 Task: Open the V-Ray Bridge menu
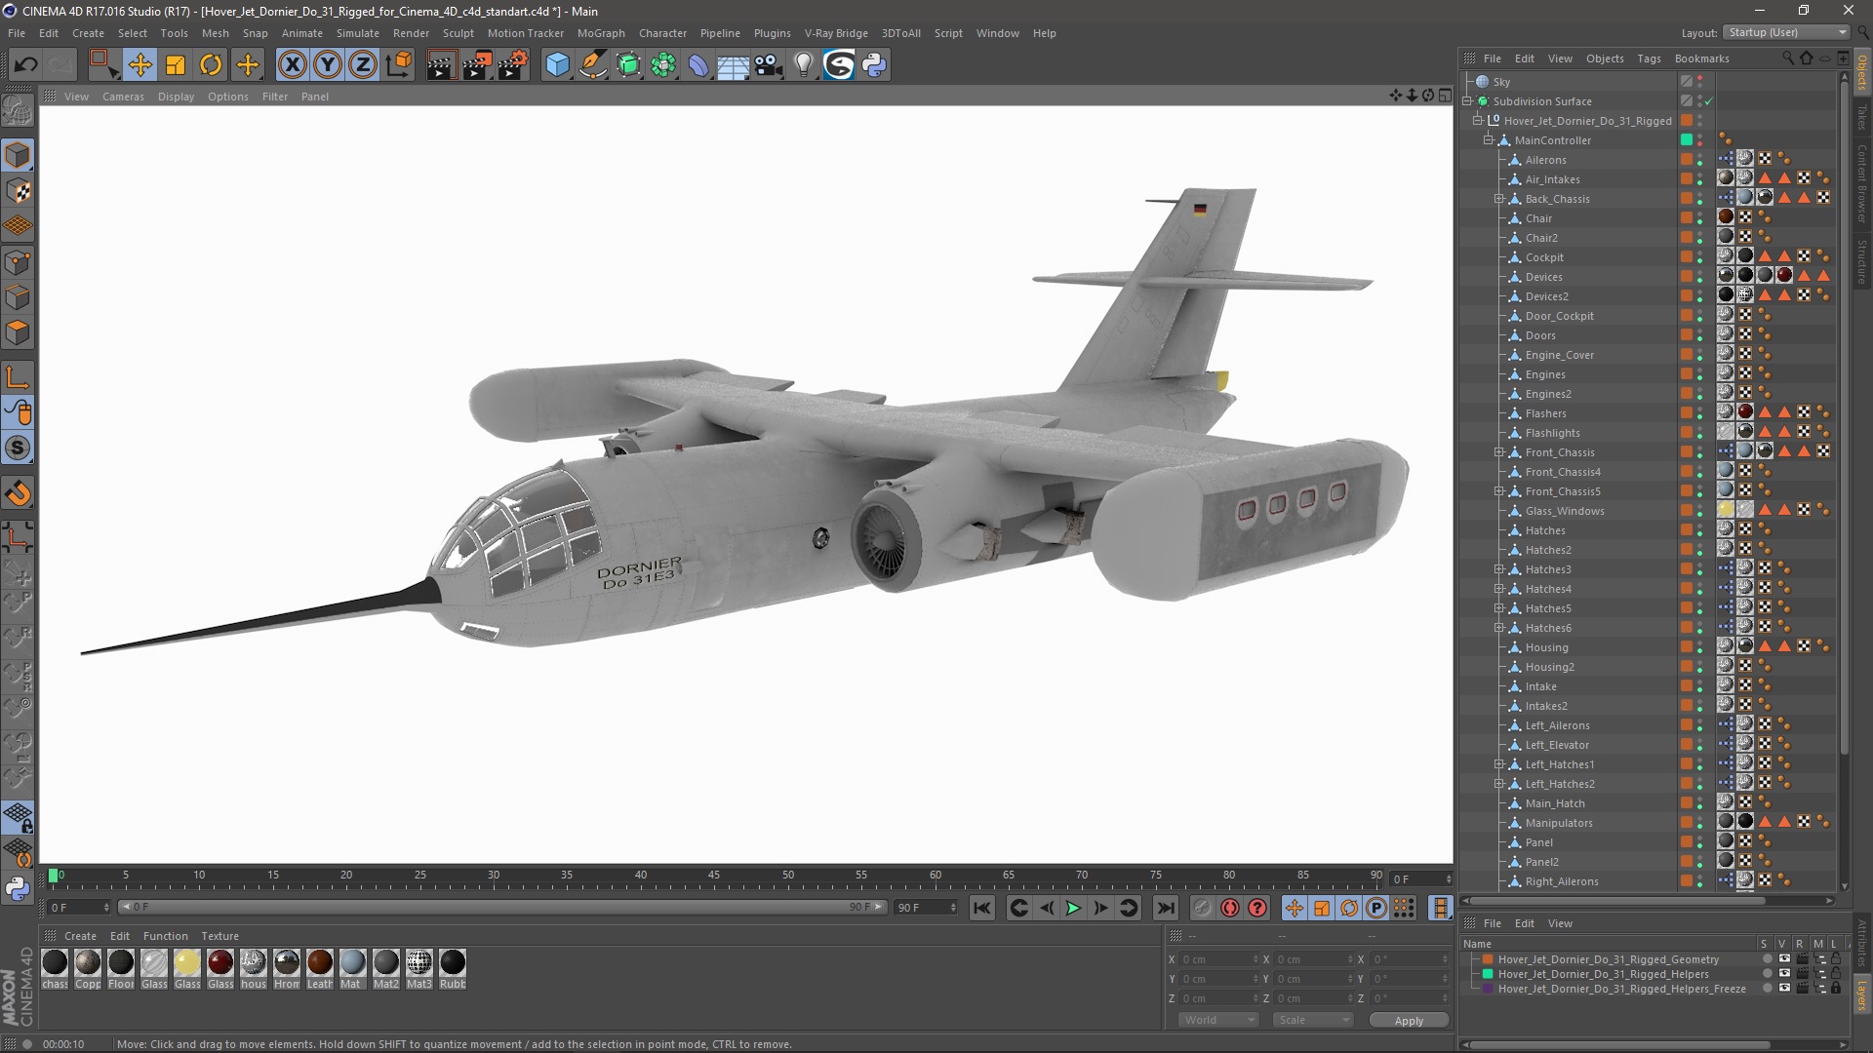(836, 33)
